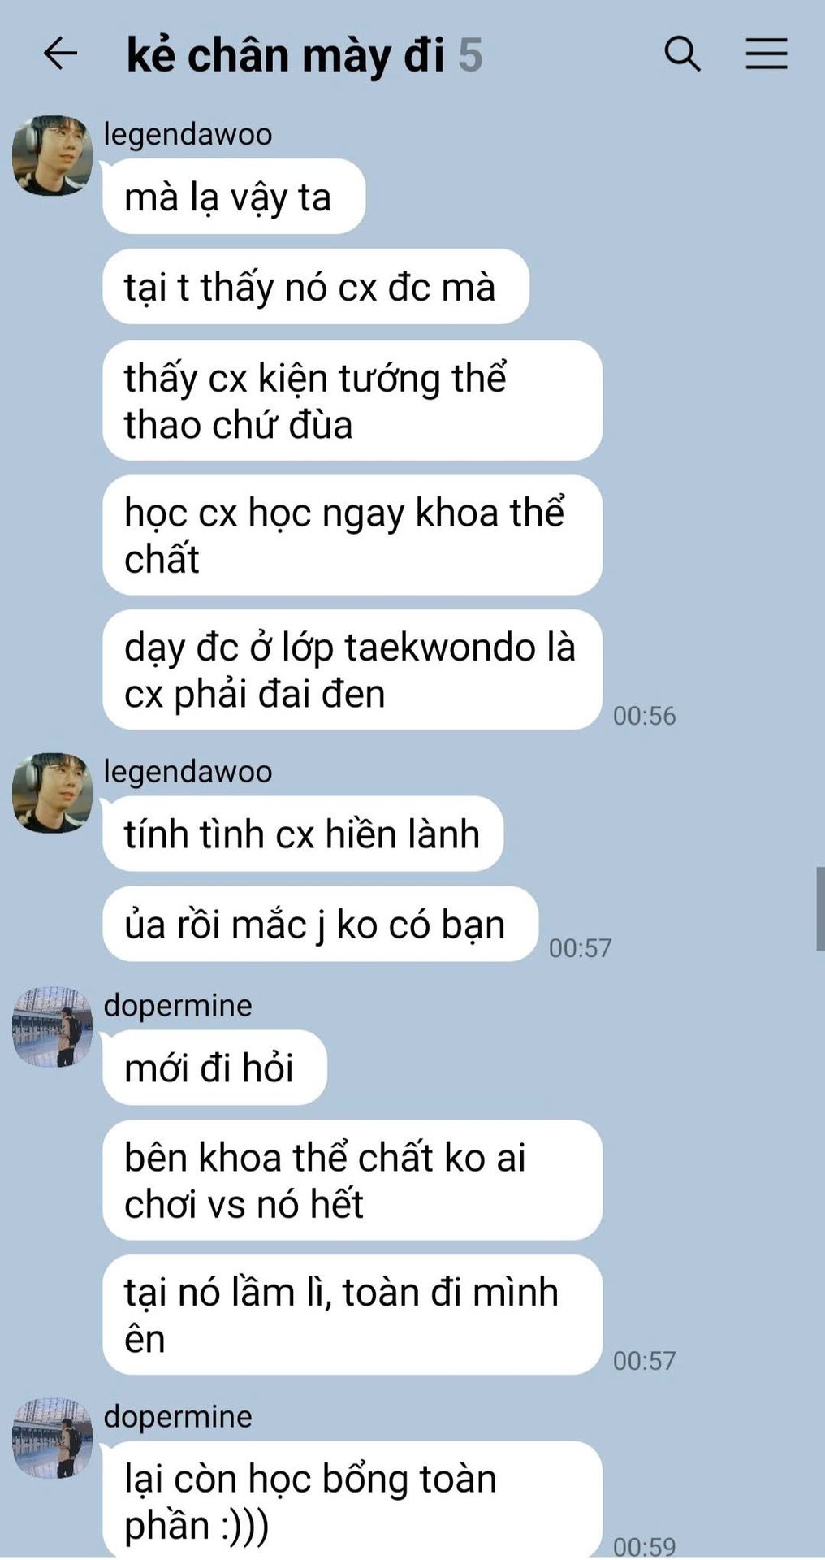This screenshot has width=825, height=1560.
Task: Tap chat title 'kẻ chân mày đi'
Action: (x=286, y=55)
